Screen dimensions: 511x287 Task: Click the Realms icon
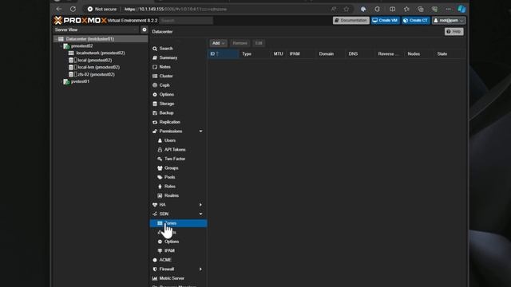[x=160, y=195]
